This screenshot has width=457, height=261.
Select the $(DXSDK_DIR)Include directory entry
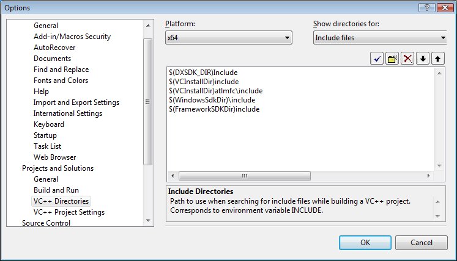pyautogui.click(x=202, y=73)
